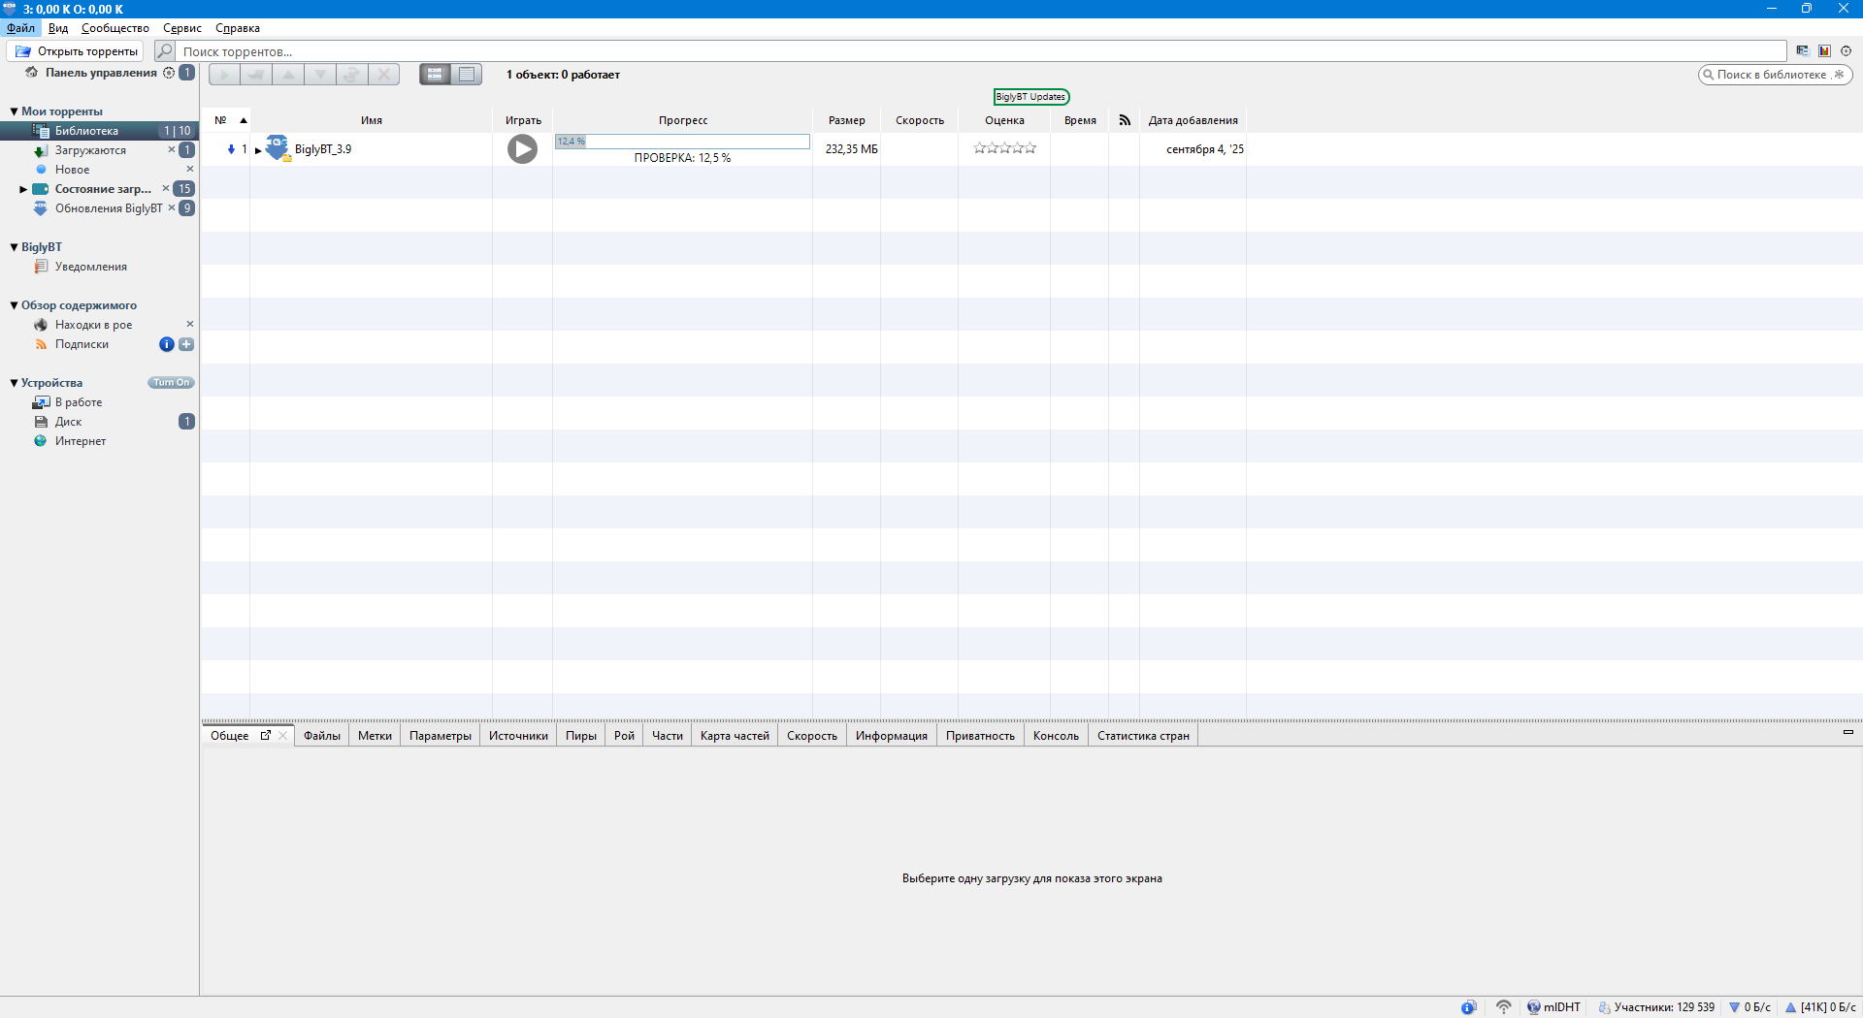The width and height of the screenshot is (1863, 1018).
Task: Click the connectivity wifi status icon
Action: point(1503,1007)
